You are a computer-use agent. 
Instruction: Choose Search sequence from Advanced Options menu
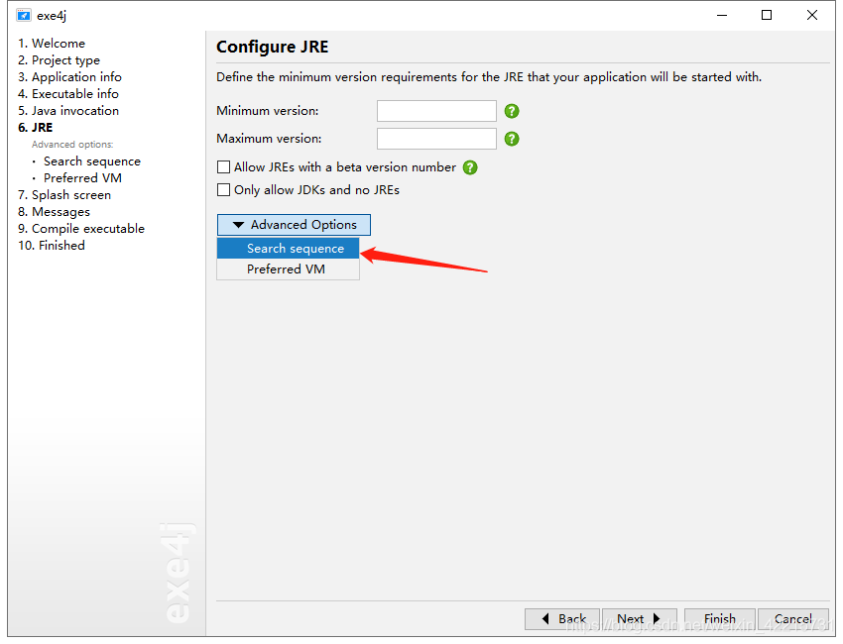289,248
